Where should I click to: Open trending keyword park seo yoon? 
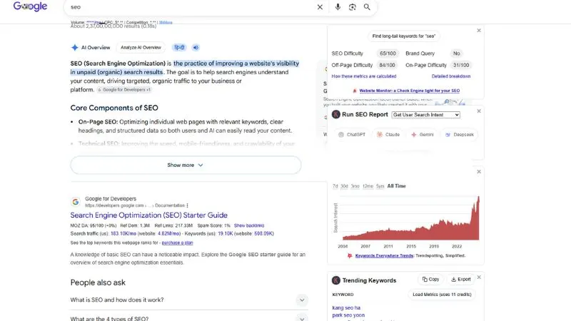(x=348, y=315)
